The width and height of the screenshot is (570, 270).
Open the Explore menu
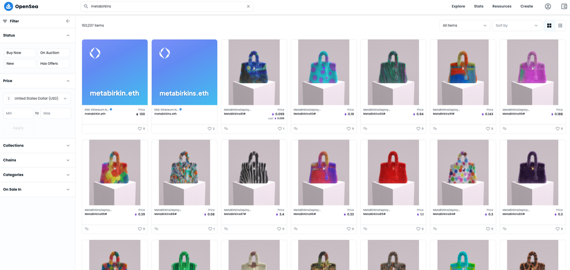pyautogui.click(x=458, y=6)
